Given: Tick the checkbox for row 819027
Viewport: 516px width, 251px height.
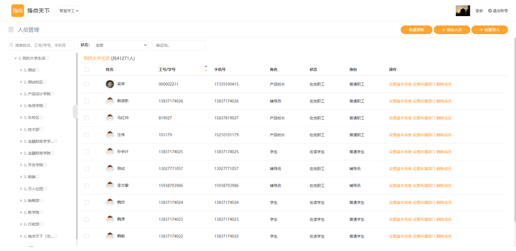Looking at the screenshot, I should [86, 118].
